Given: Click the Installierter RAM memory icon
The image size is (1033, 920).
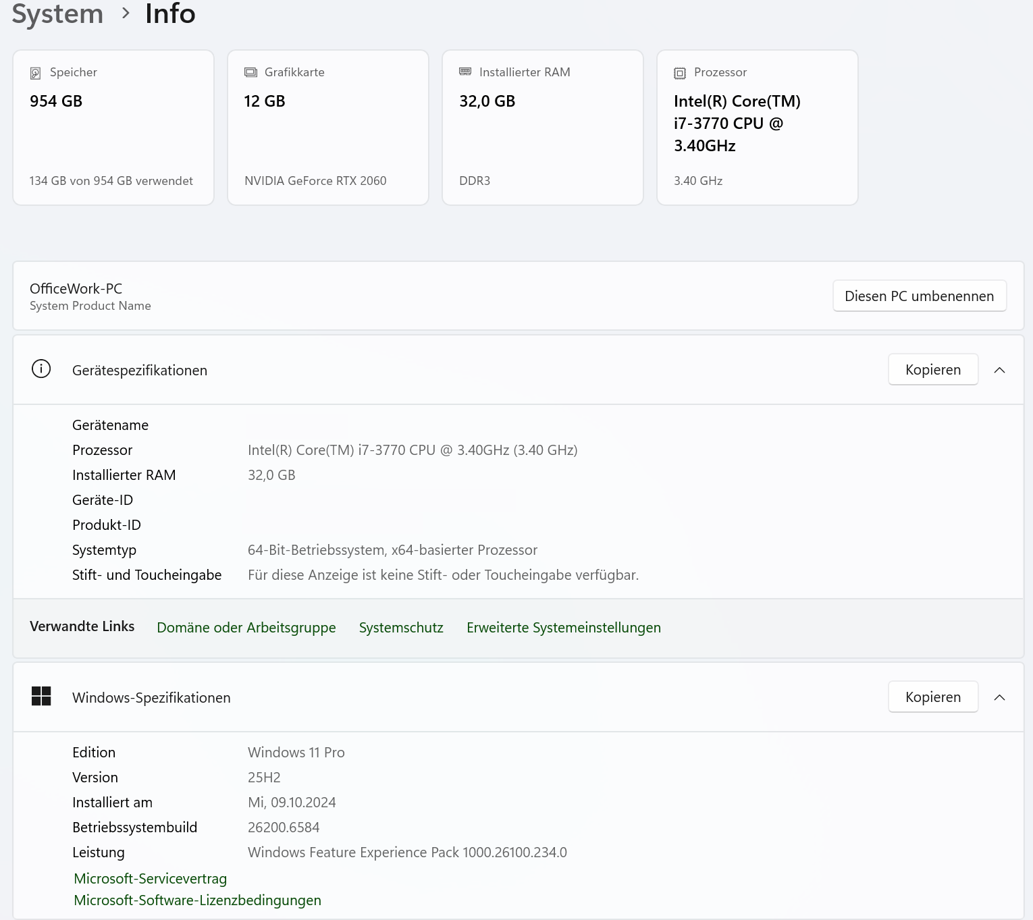Looking at the screenshot, I should tap(465, 72).
